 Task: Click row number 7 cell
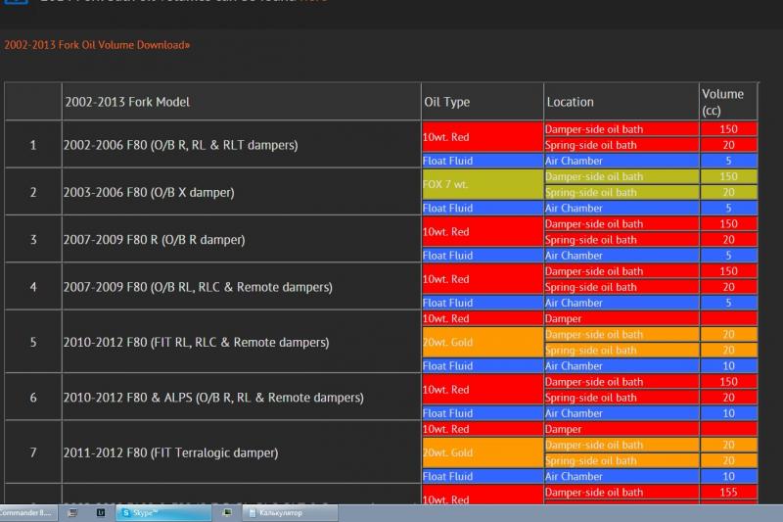(x=33, y=452)
